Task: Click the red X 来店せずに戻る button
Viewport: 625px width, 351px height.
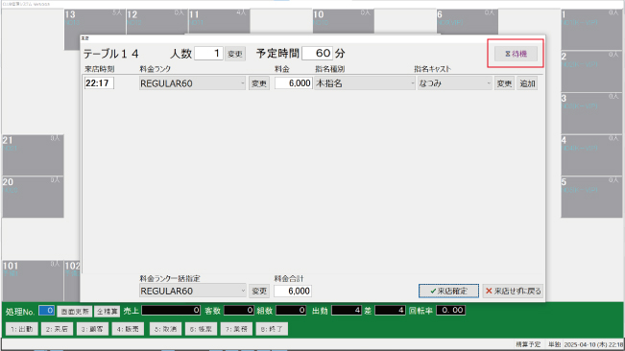Action: tap(513, 291)
